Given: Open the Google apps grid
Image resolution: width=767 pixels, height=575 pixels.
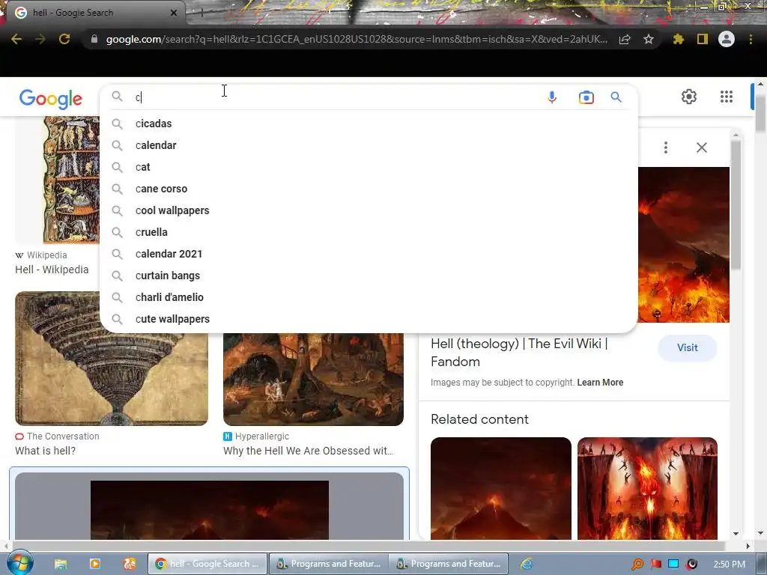Looking at the screenshot, I should pos(727,97).
